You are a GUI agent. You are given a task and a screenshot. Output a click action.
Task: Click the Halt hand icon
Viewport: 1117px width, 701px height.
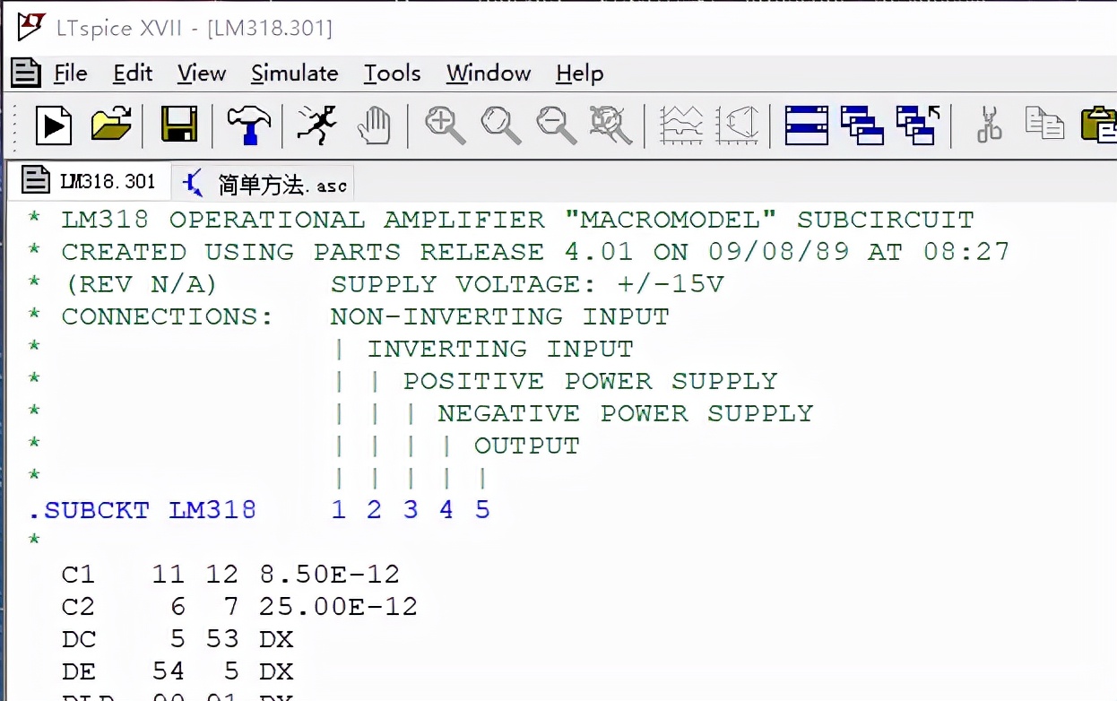click(375, 125)
